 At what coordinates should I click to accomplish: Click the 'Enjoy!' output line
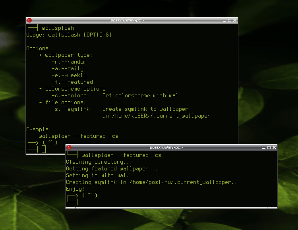(75, 189)
